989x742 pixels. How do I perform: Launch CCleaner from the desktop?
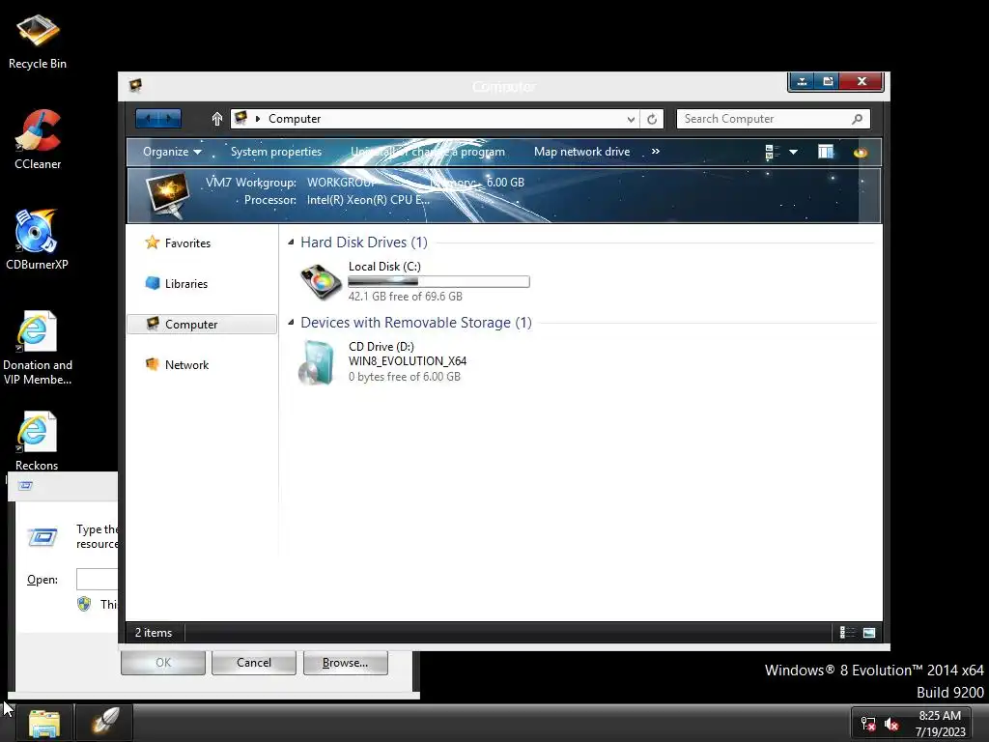pyautogui.click(x=38, y=140)
